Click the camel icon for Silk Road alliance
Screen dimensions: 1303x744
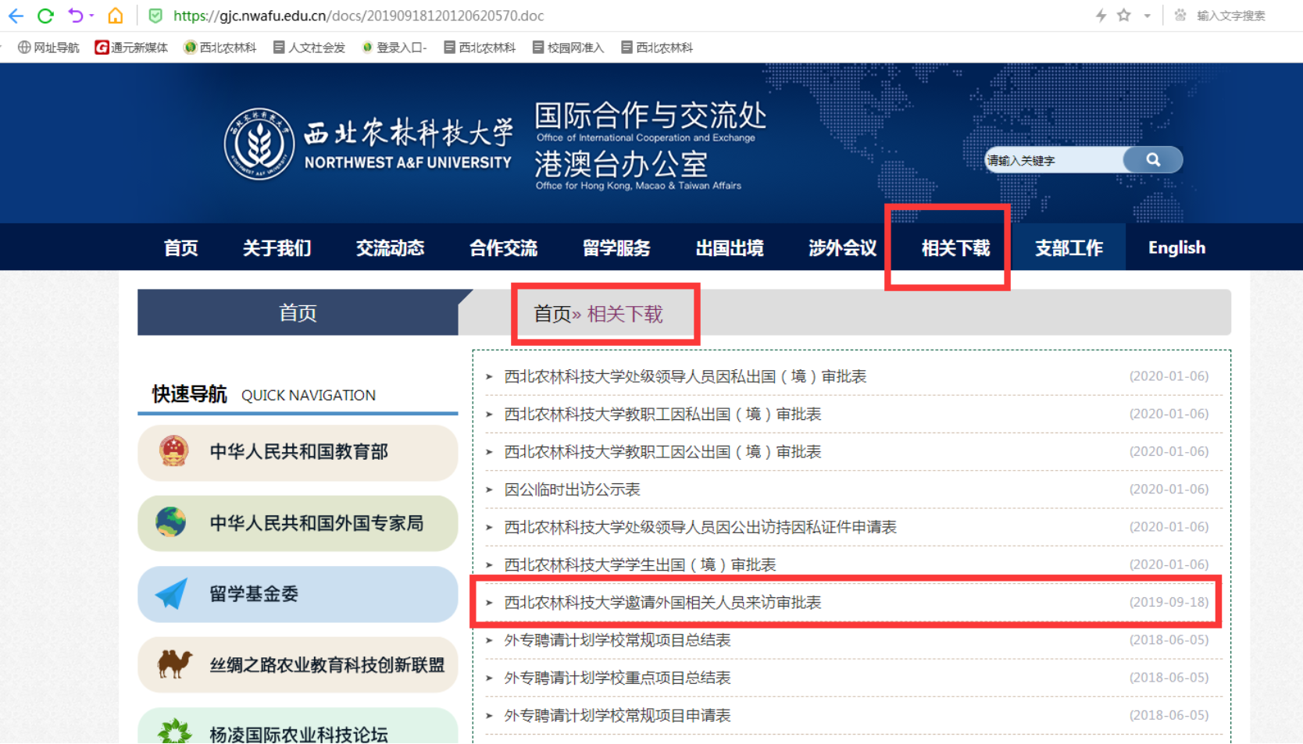(x=174, y=664)
